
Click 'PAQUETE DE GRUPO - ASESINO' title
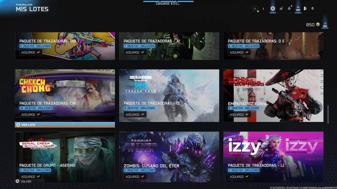click(48, 165)
